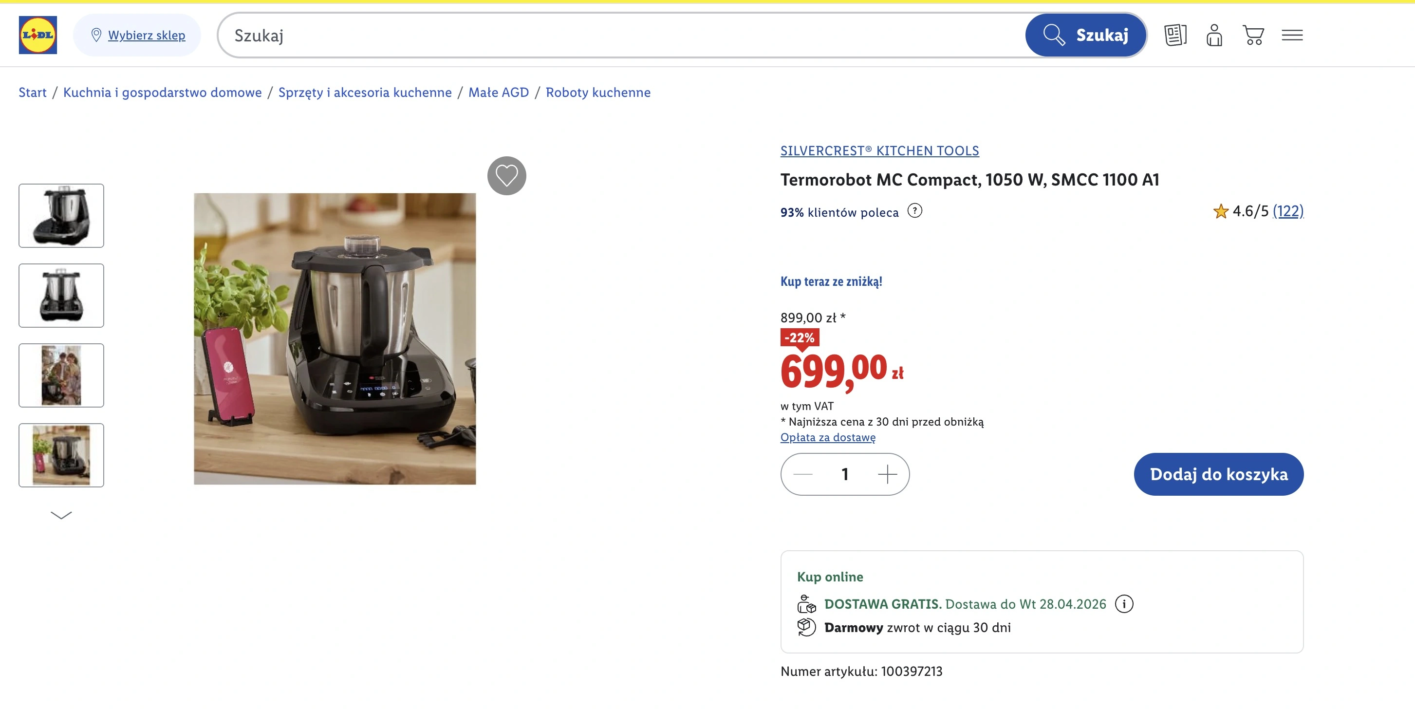Viewport: 1415px width, 709px height.
Task: Click the question mark next to recommendations
Action: tap(914, 211)
